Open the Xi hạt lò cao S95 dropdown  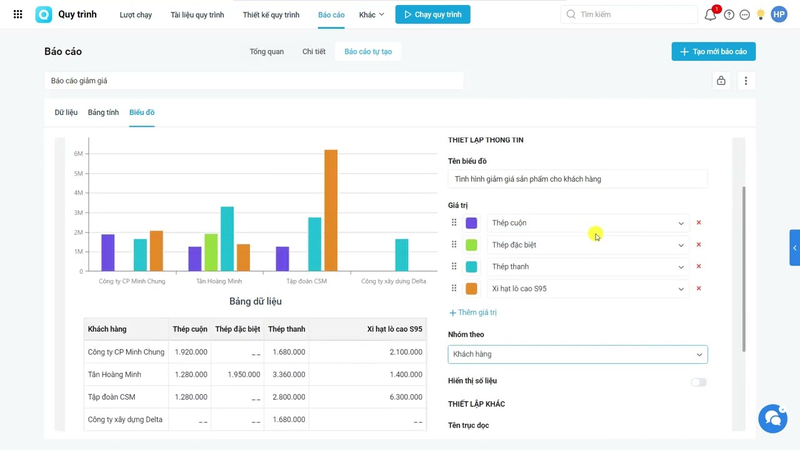(x=587, y=289)
